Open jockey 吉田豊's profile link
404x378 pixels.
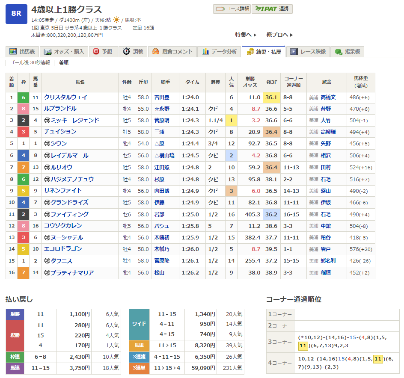point(162,97)
